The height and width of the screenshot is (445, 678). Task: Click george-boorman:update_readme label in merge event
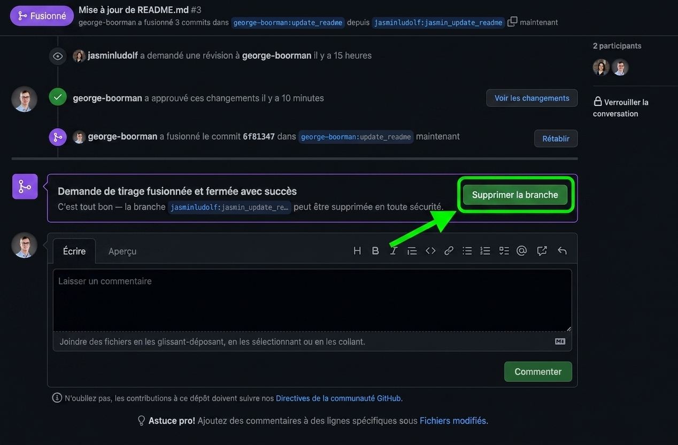tap(356, 137)
